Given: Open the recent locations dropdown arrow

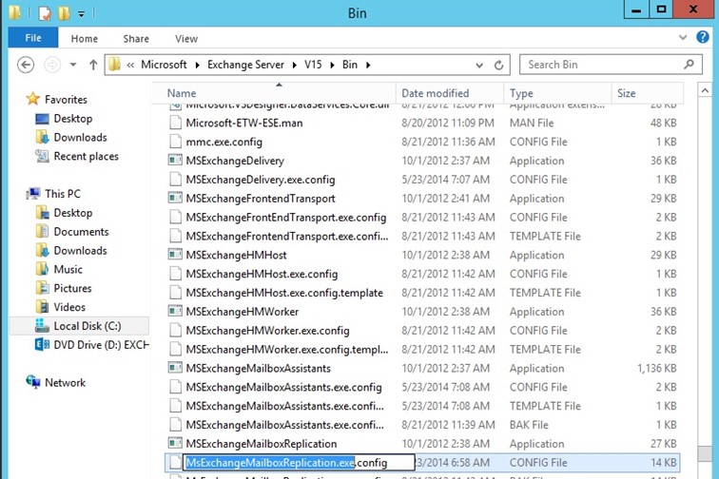Looking at the screenshot, I should pos(73,65).
